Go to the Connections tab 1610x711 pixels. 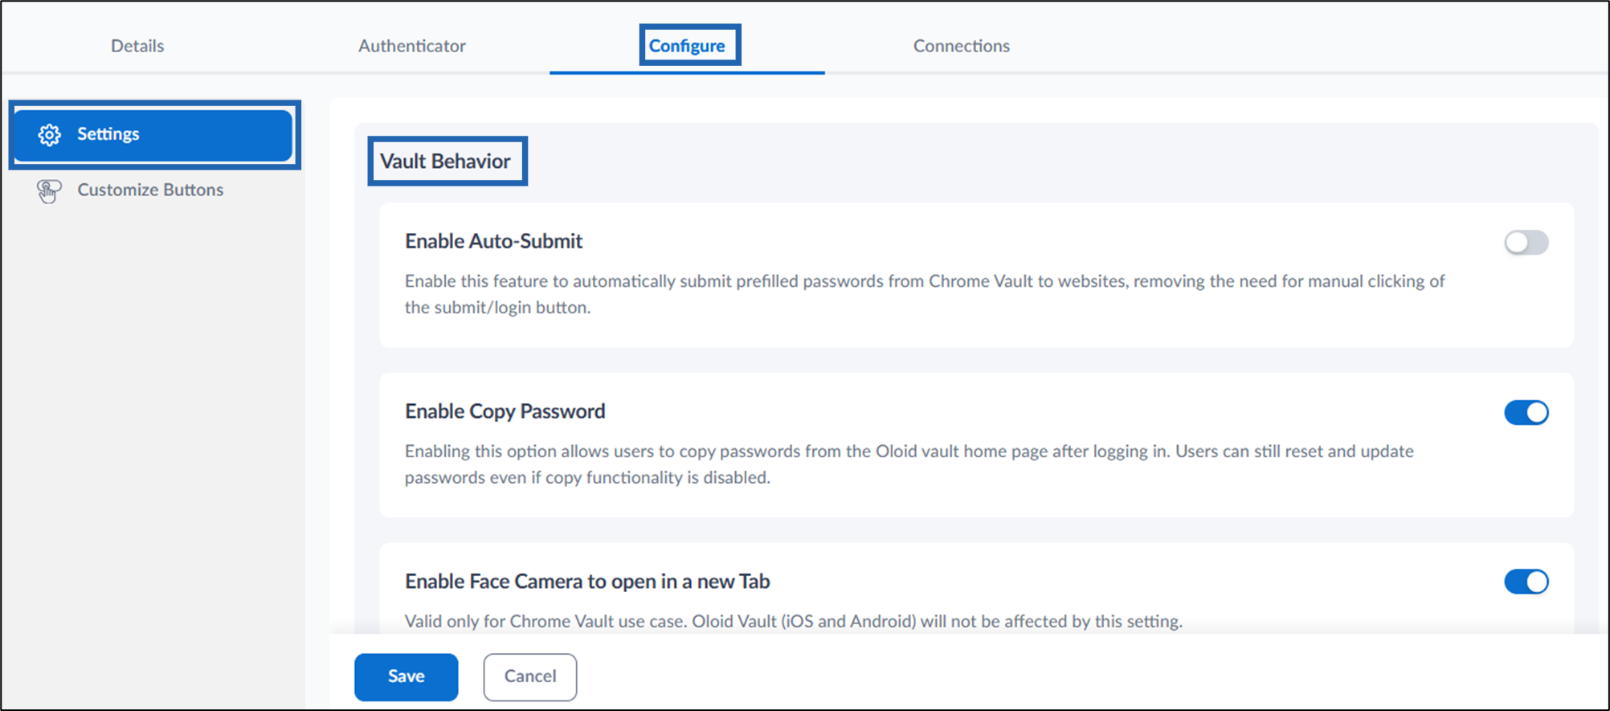(x=962, y=46)
